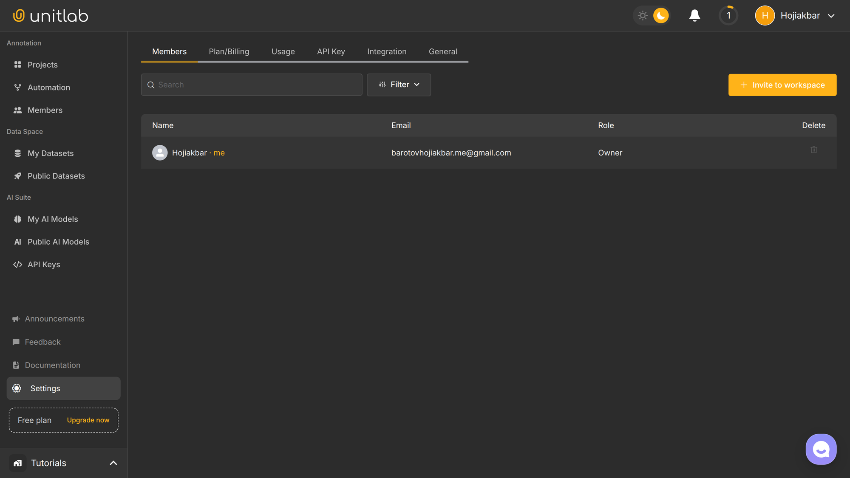Open the chat support bubble
This screenshot has width=850, height=478.
(821, 449)
